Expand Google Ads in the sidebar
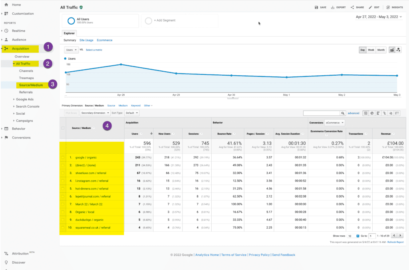 (24, 99)
